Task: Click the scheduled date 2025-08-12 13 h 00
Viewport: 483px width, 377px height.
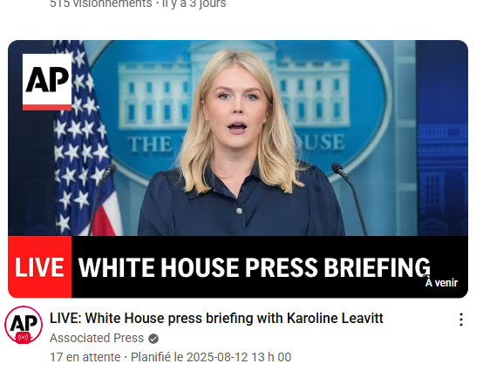Action: coord(211,357)
